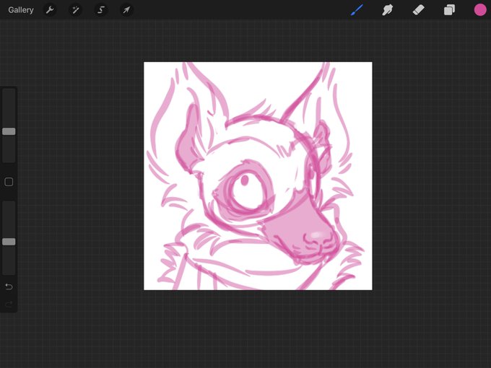The image size is (491, 368).
Task: Click the pink lemur sketch canvas
Action: coord(258,176)
